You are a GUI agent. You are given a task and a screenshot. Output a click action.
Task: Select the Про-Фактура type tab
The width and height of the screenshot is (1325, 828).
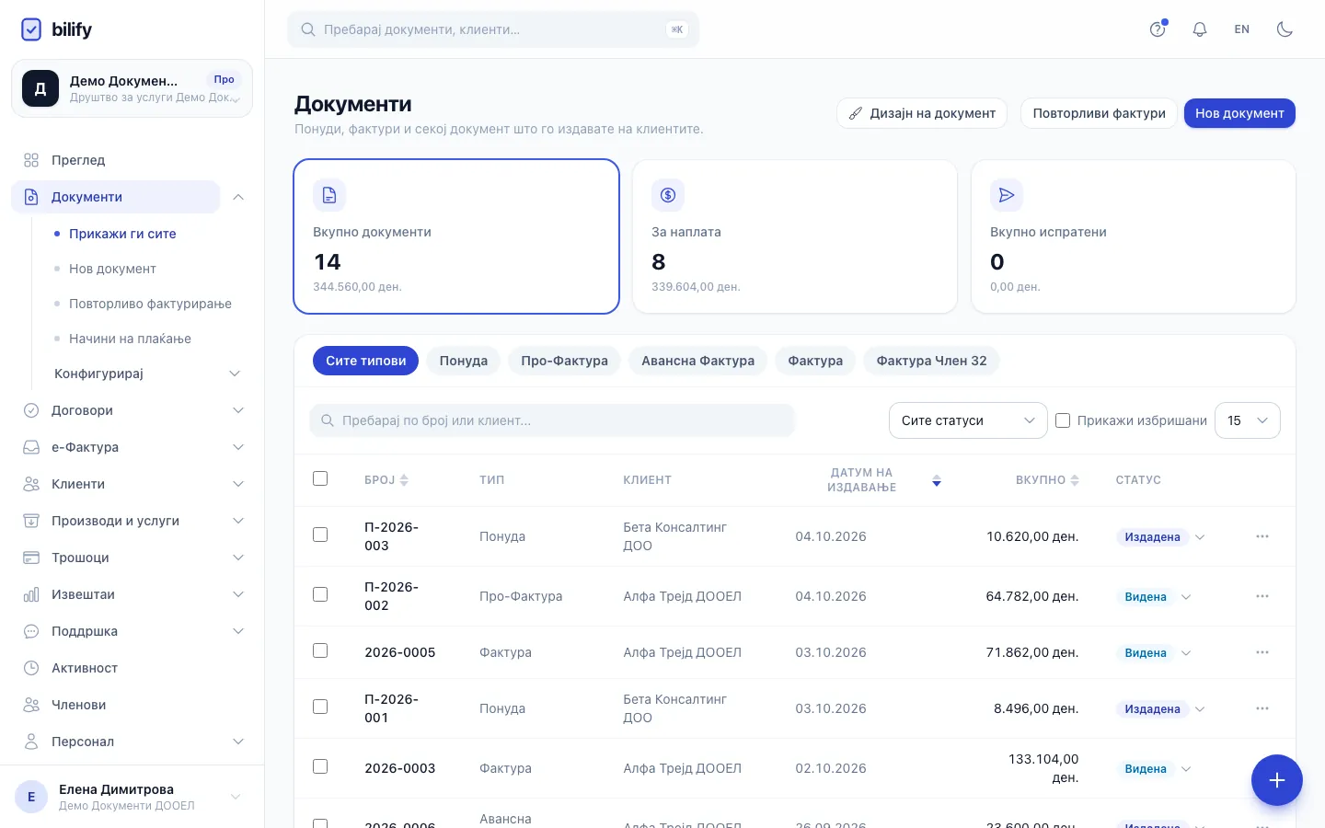click(x=564, y=361)
